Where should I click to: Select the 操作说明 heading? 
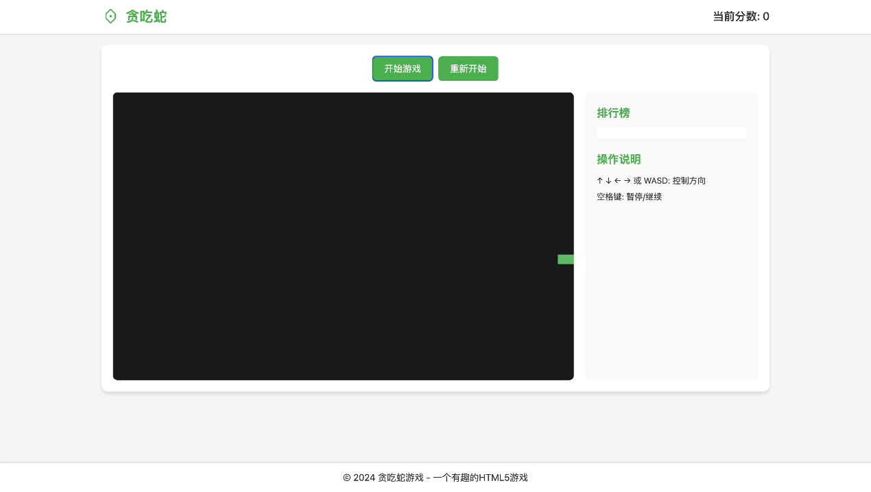[x=619, y=160]
